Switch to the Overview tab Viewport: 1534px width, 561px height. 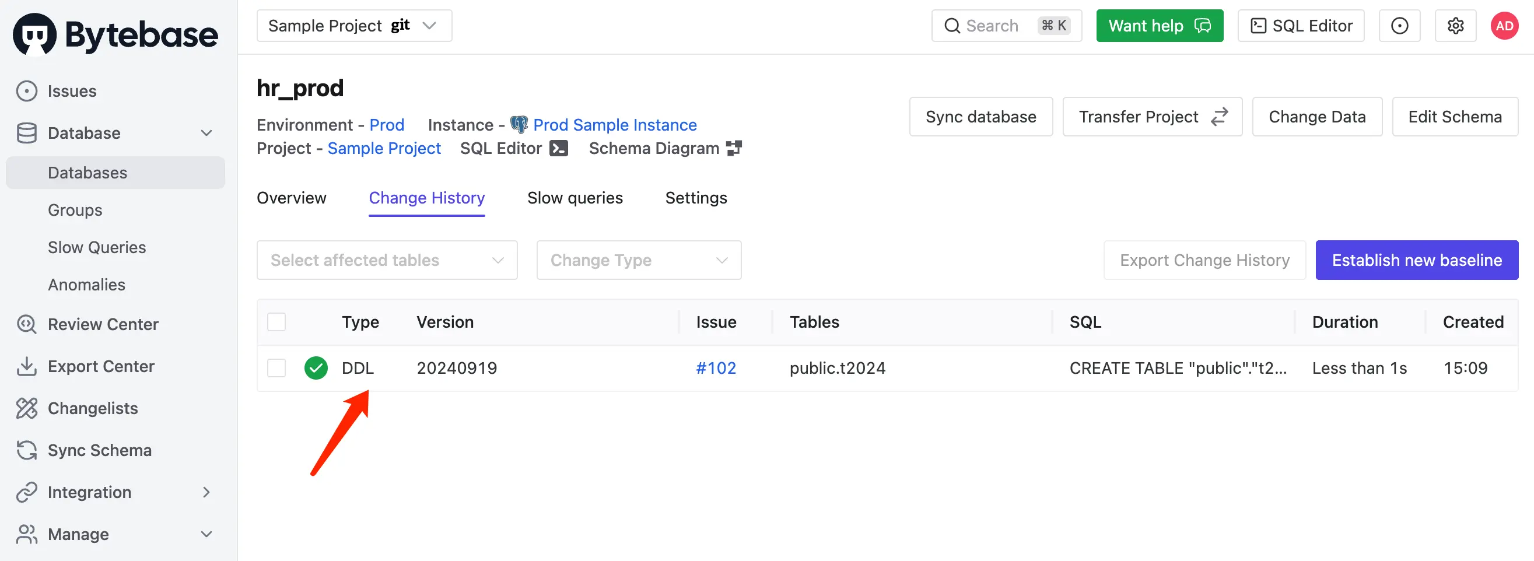click(291, 198)
